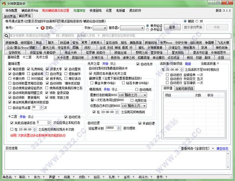Uncheck the 自动无尽 checkbox

click(x=137, y=63)
